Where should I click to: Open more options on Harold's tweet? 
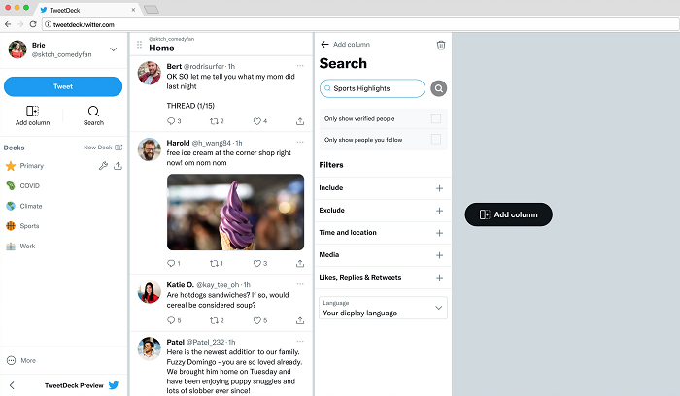pyautogui.click(x=300, y=142)
